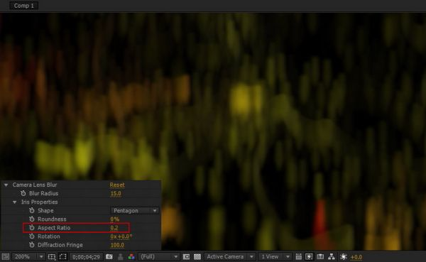Collapse the Camera Lens Blur effect
Screen dimensions: 426x262
point(6,185)
